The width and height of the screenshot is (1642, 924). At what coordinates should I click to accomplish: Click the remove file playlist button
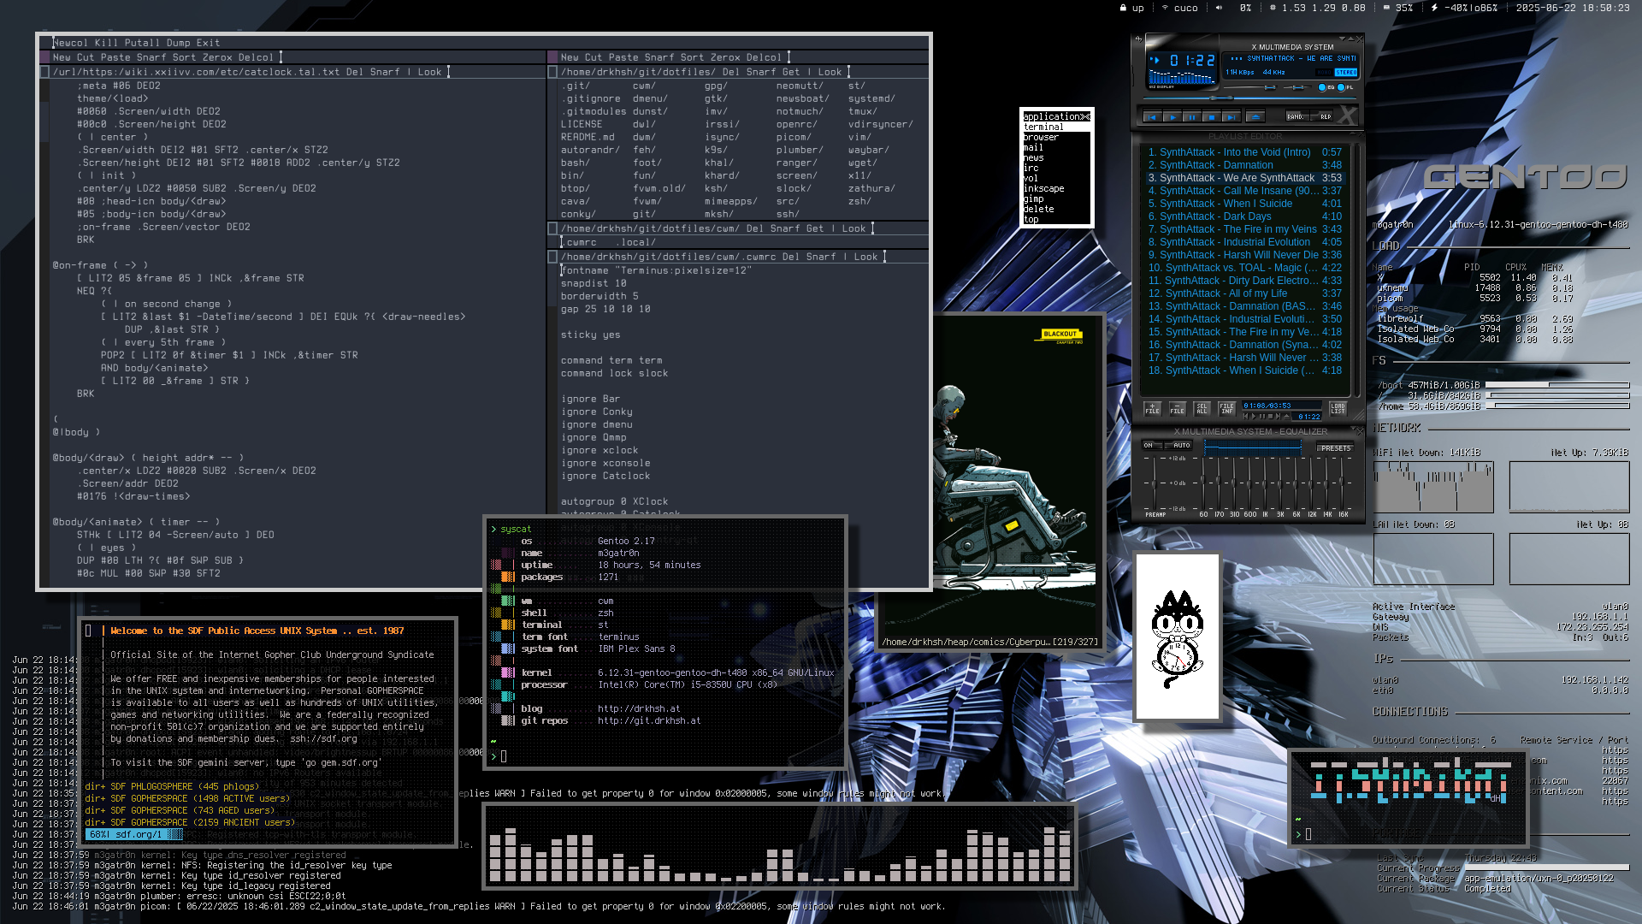[x=1178, y=409]
